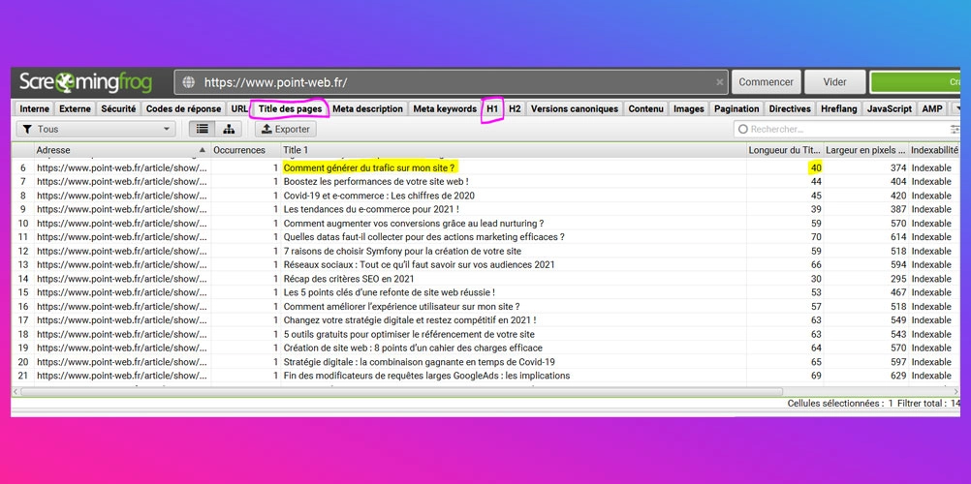This screenshot has height=484, width=971.
Task: Select the 'Quelles datas faut-il collecter' title
Action: (424, 237)
